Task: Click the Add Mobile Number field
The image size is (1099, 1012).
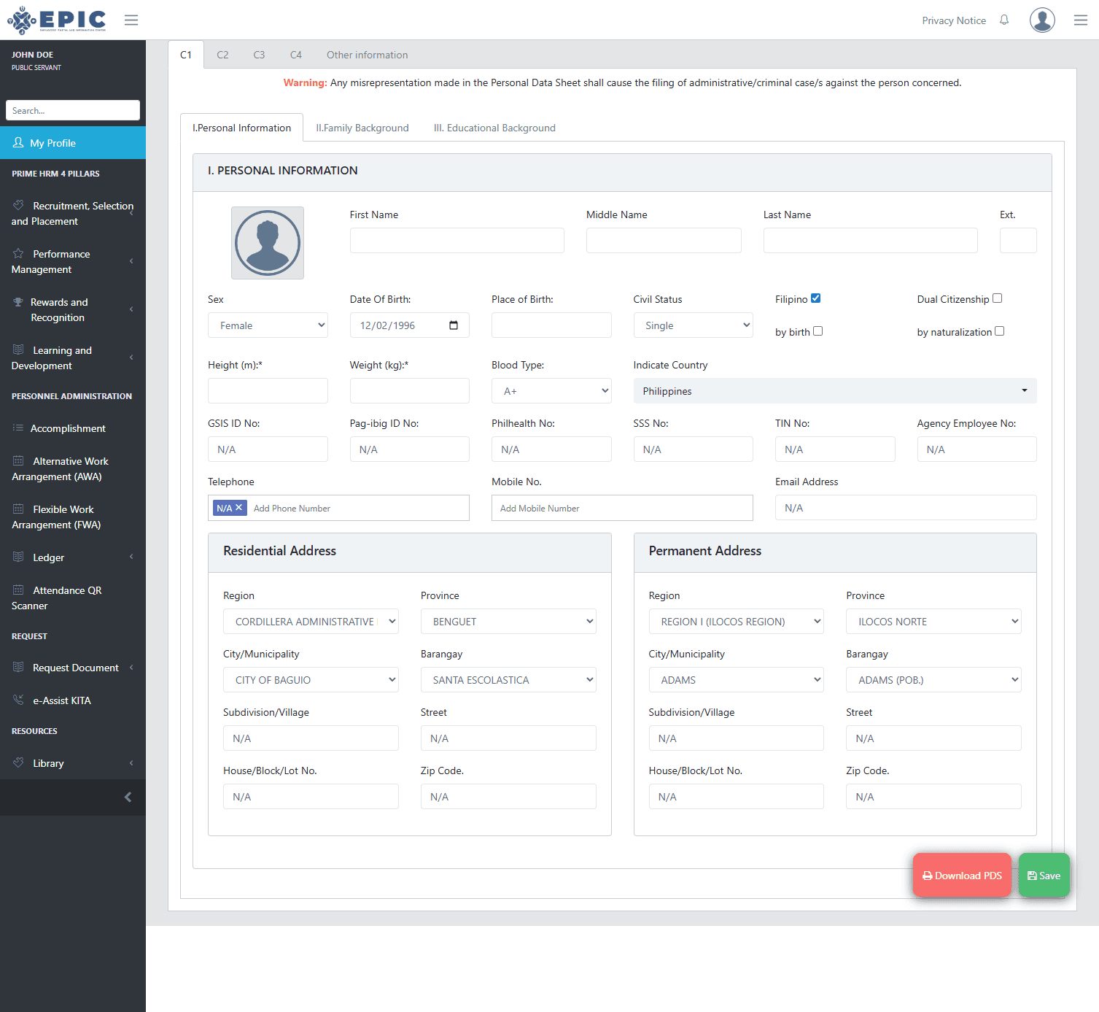Action: tap(622, 508)
